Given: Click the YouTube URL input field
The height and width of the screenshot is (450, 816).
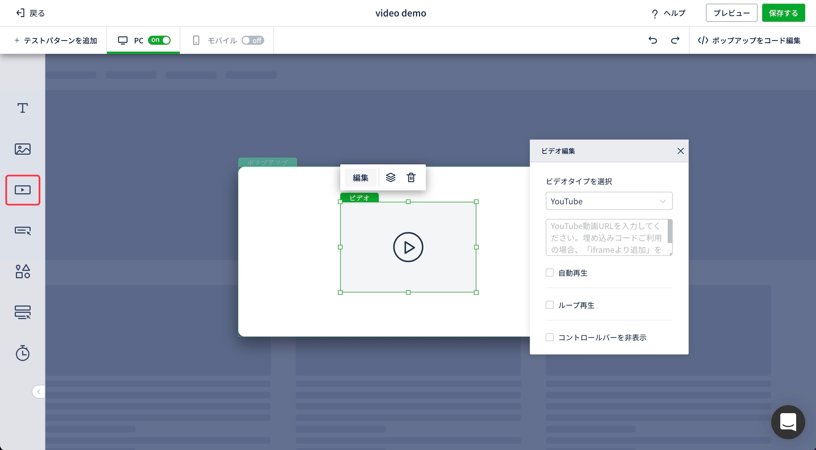Looking at the screenshot, I should (606, 237).
